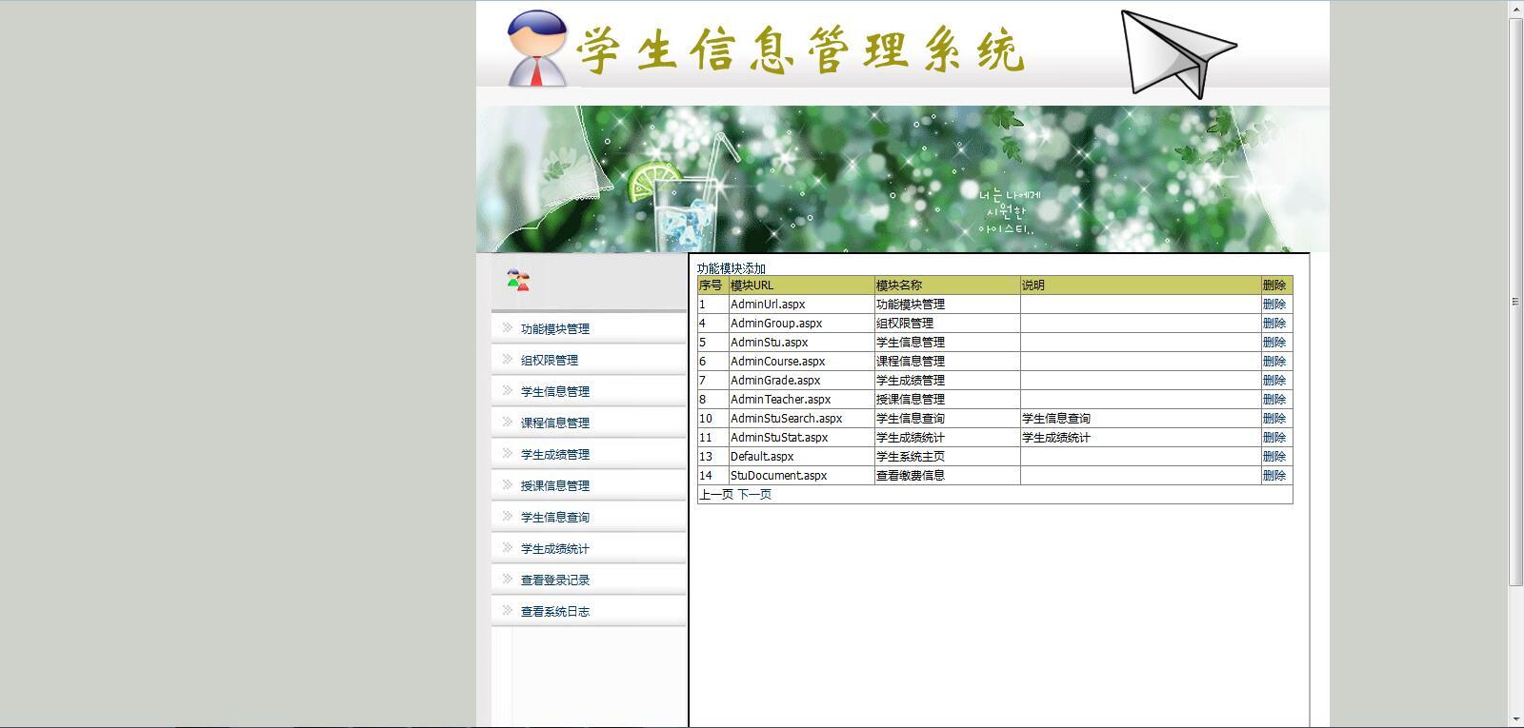Viewport: 1524px width, 728px height.
Task: Delete the AdminTeacher.aspx row
Action: point(1274,400)
